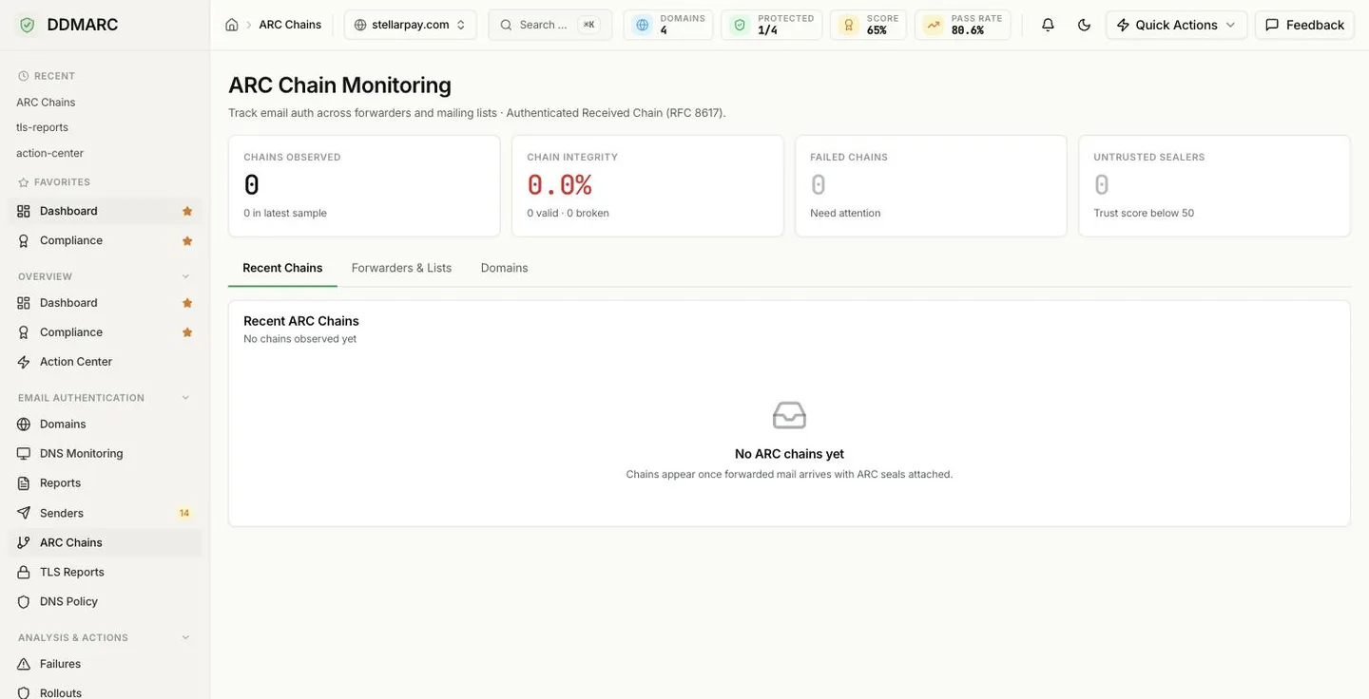Toggle Compliance star in Overview section
1369x699 pixels.
(187, 332)
